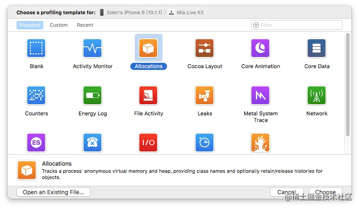Screen dimensions: 359x208
Task: Select the Cocoa Layout template icon
Action: 205,48
